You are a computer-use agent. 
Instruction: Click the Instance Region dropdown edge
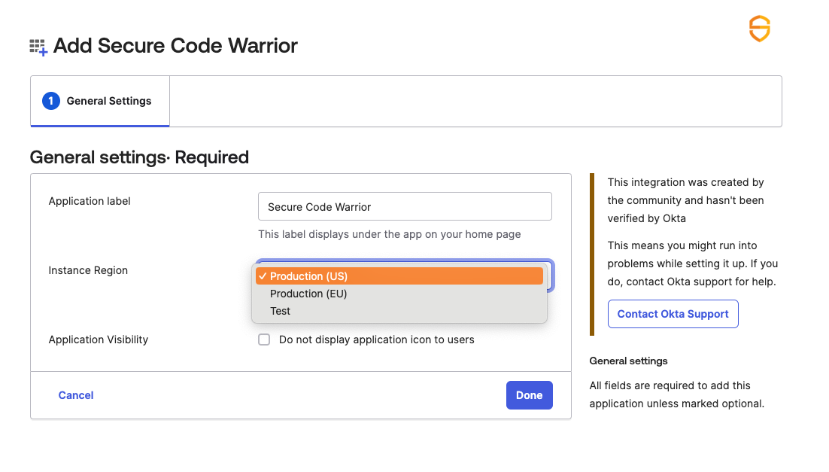tap(551, 276)
